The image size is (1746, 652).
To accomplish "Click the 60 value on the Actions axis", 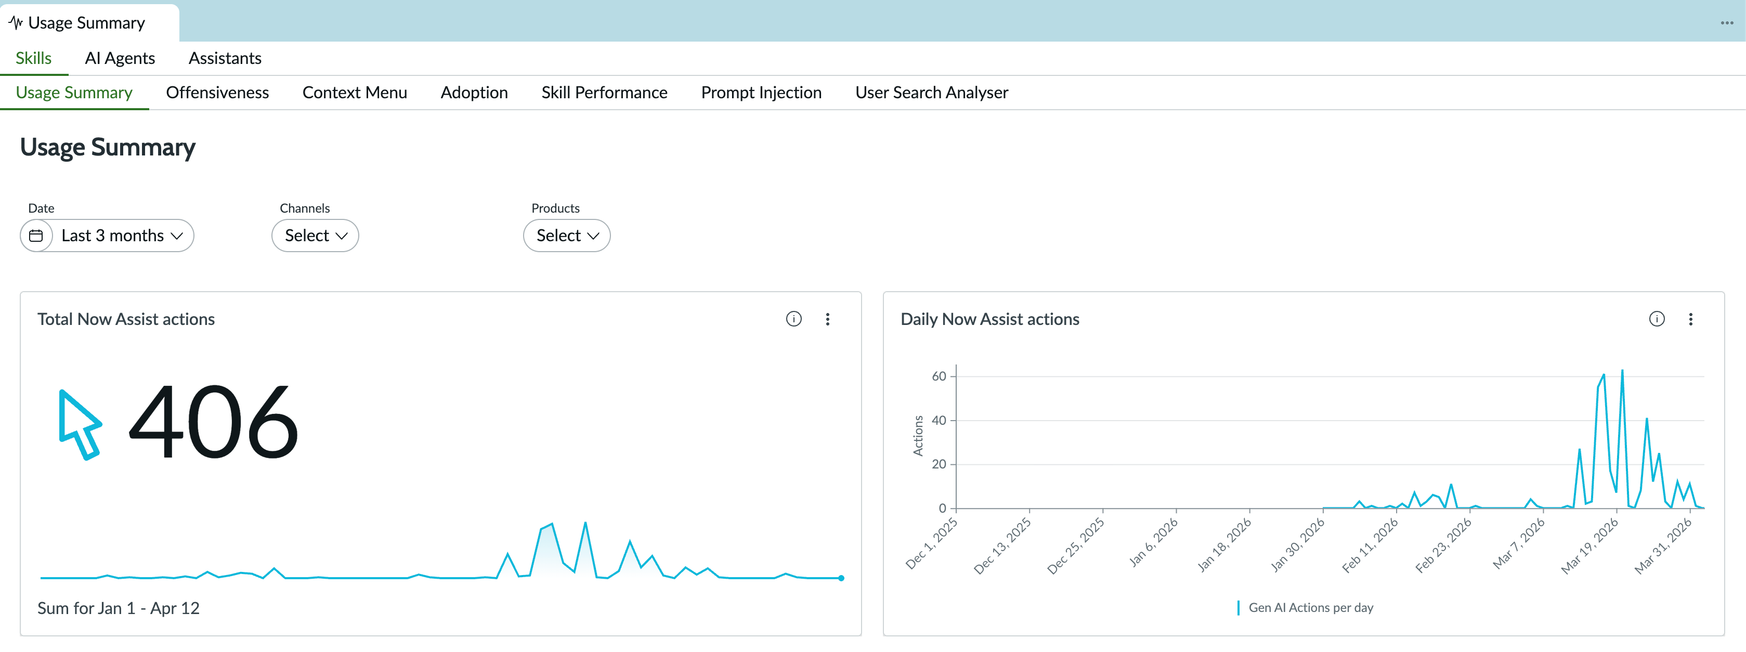I will [x=939, y=376].
